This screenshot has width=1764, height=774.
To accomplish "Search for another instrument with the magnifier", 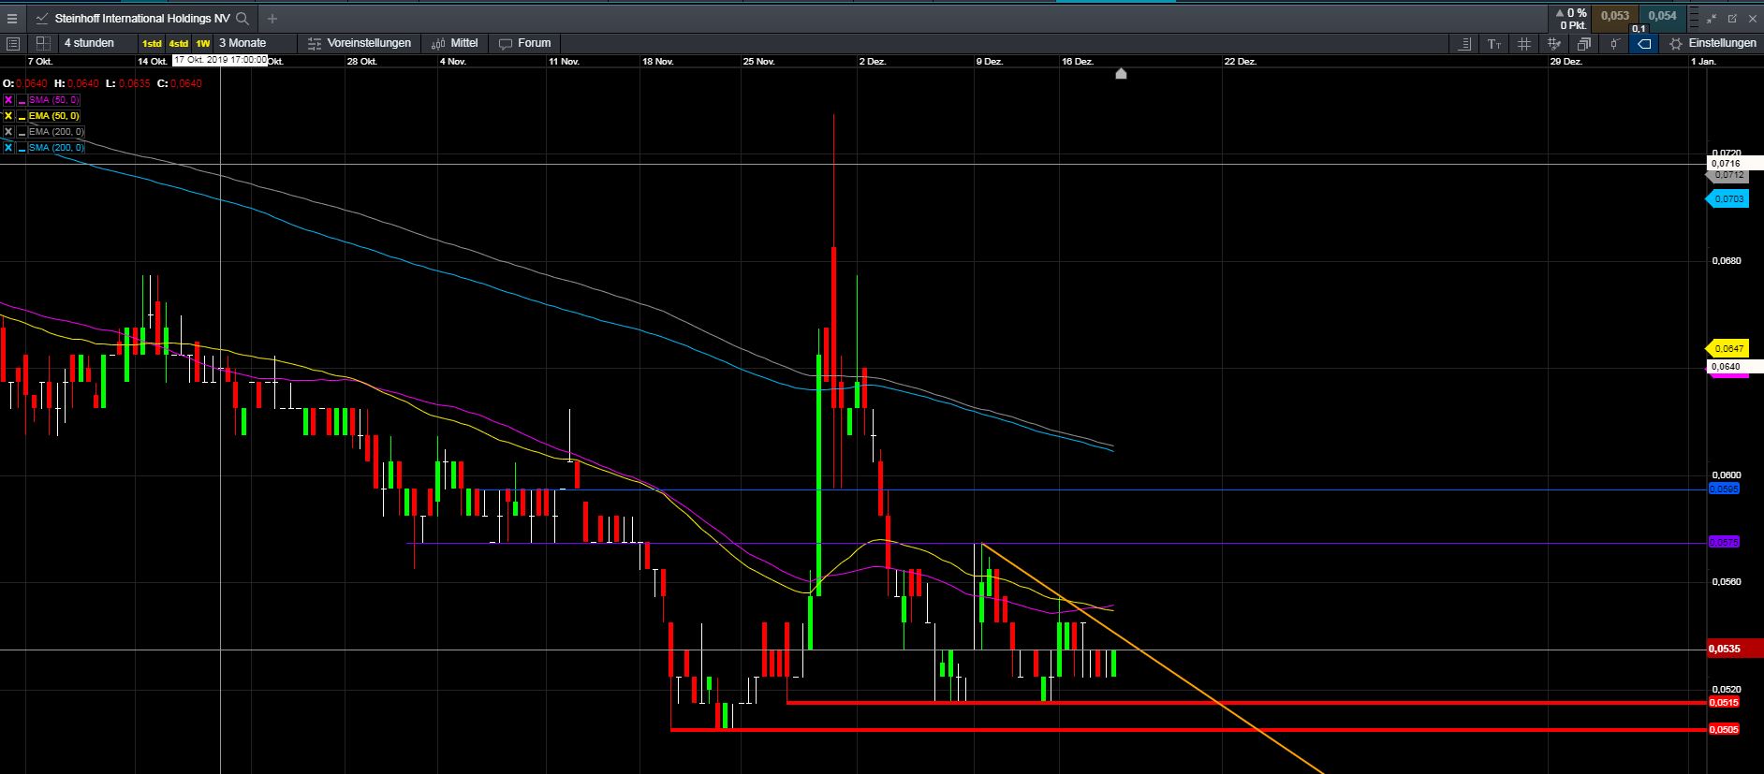I will coord(243,18).
